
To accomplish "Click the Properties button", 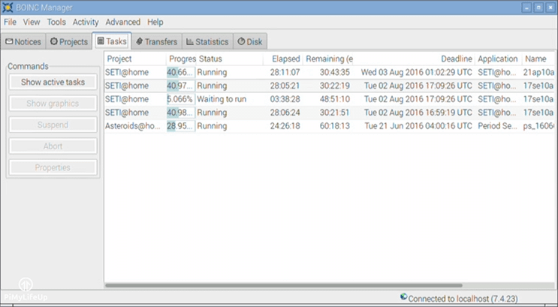I will tap(53, 167).
